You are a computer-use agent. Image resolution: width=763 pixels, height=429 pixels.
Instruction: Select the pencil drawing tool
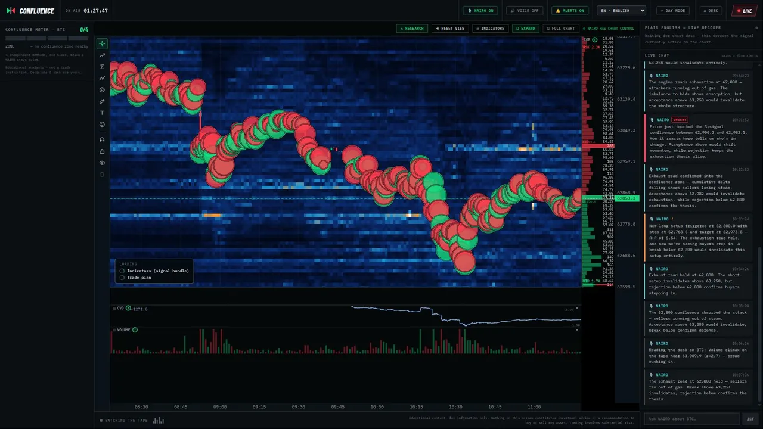(x=102, y=101)
